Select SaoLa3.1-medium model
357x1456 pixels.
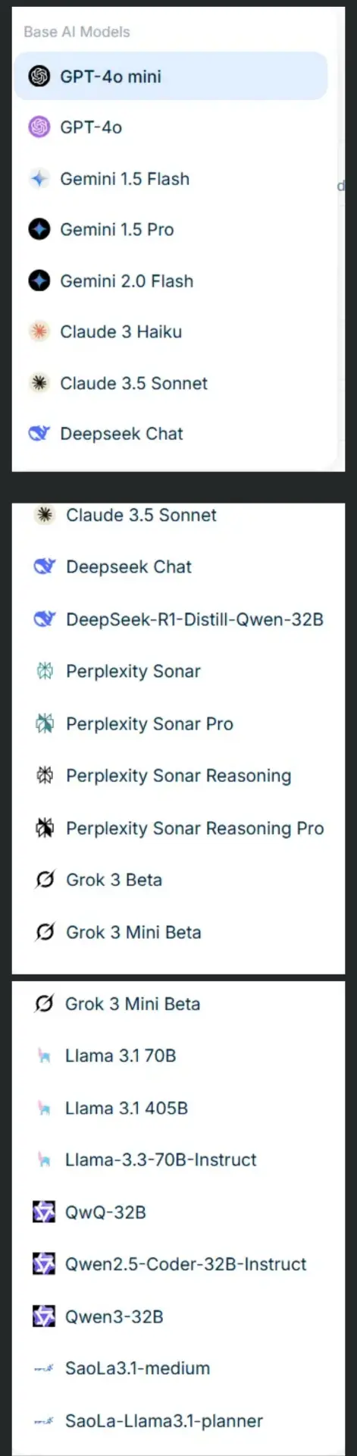tap(179, 1368)
